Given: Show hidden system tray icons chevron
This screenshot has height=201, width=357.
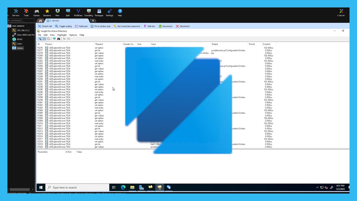Looking at the screenshot, I should point(317,188).
